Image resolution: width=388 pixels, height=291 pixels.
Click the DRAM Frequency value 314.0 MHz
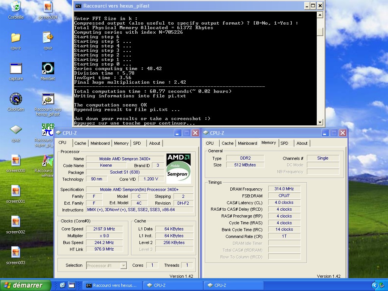tap(284, 189)
